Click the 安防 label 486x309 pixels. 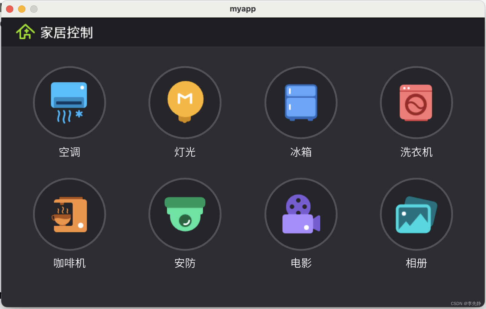point(185,263)
